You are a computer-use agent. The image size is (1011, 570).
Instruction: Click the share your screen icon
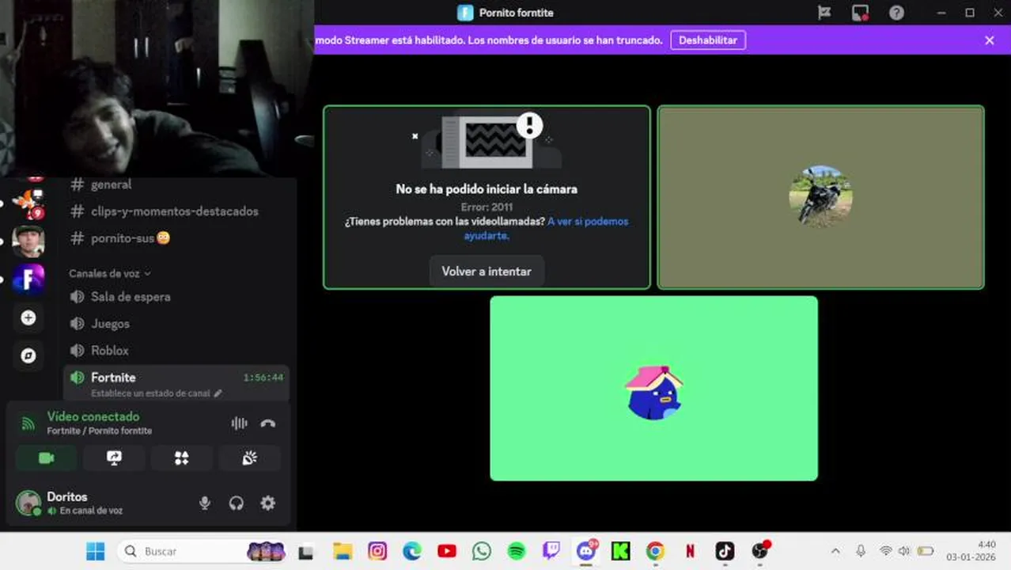point(114,458)
